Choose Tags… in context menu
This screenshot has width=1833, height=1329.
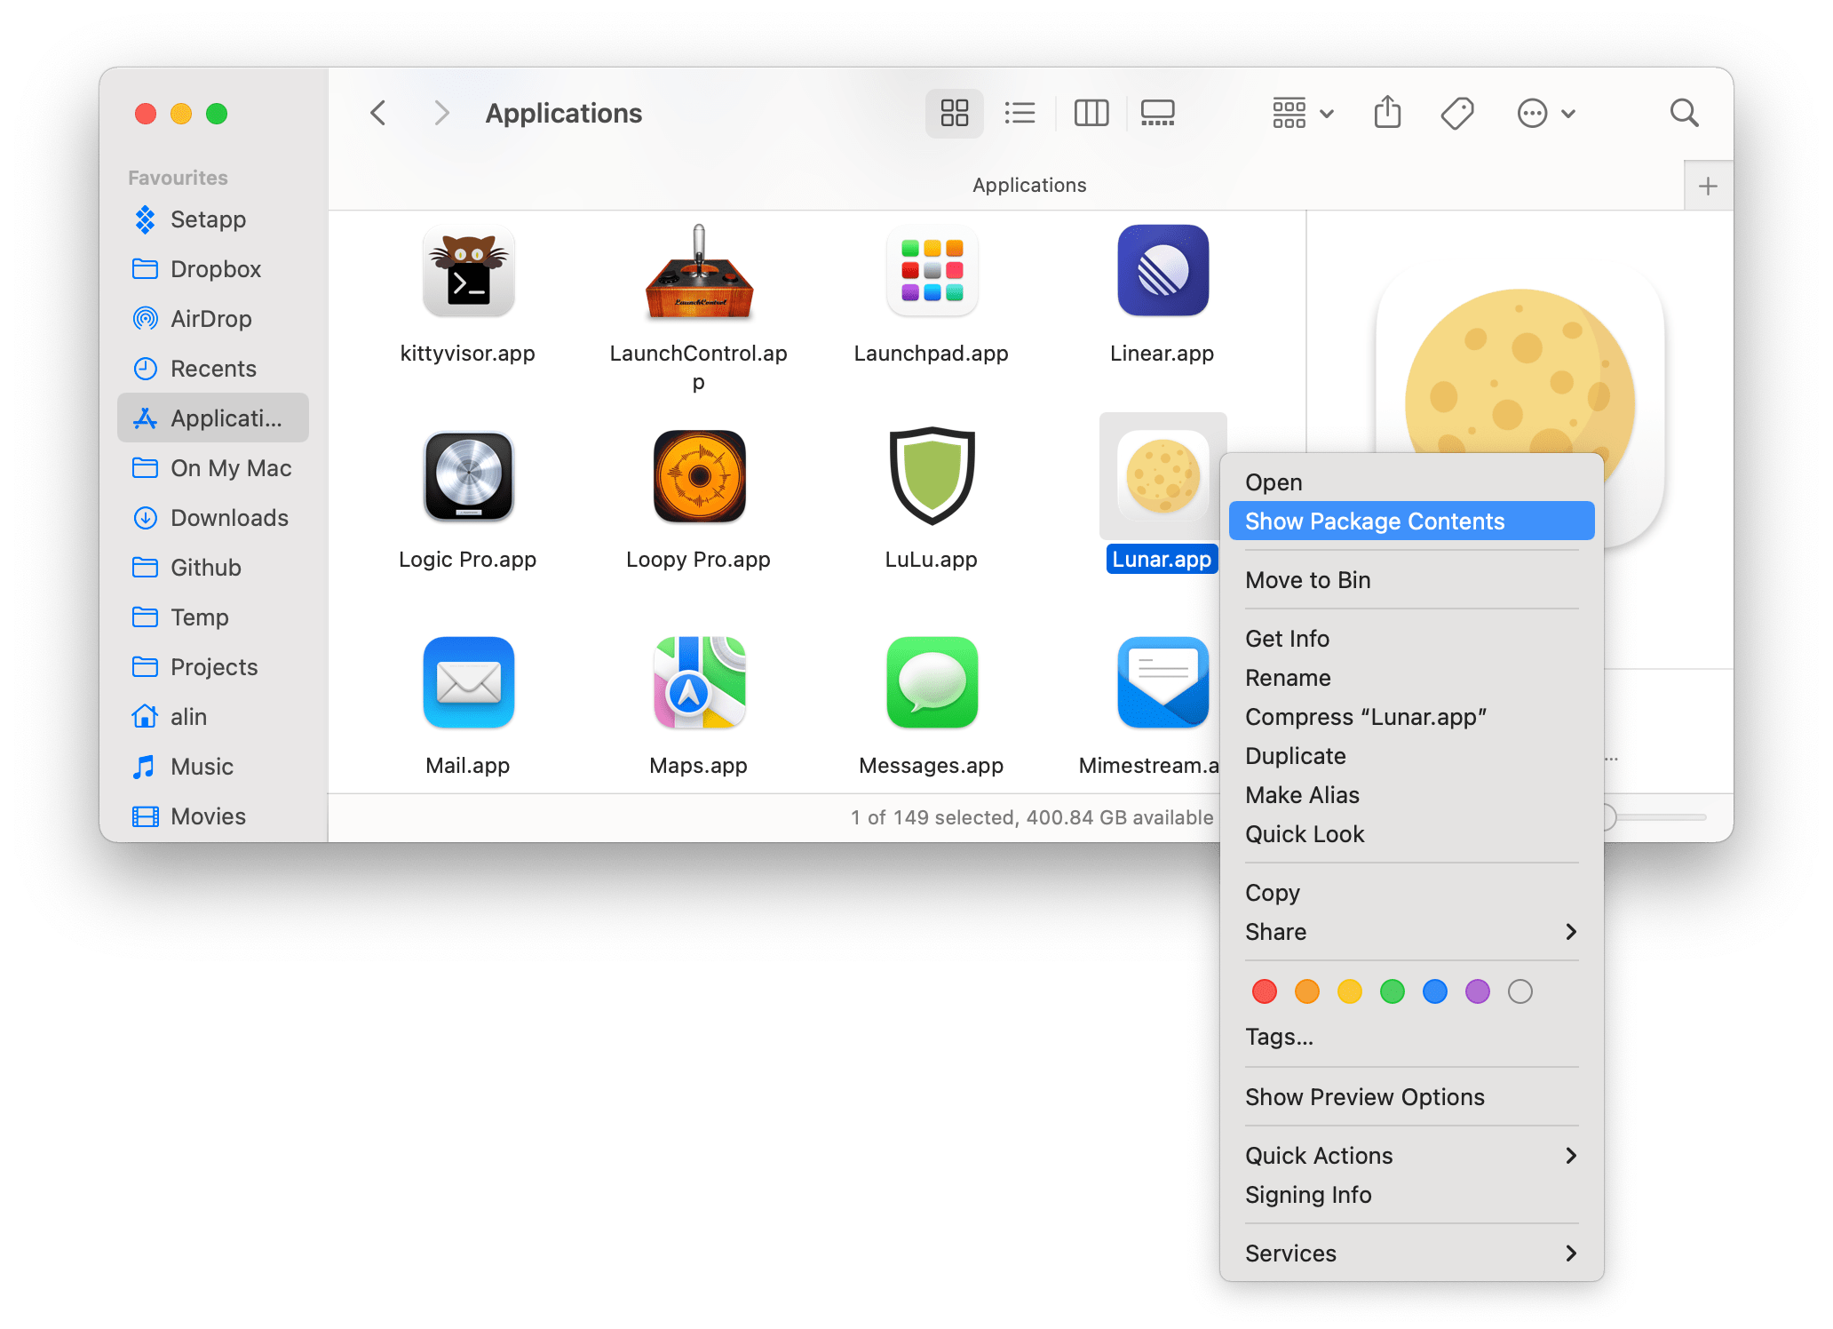tap(1411, 1037)
